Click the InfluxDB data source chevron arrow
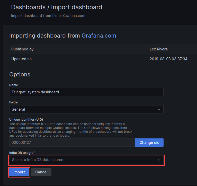This screenshot has width=197, height=186. (x=159, y=160)
